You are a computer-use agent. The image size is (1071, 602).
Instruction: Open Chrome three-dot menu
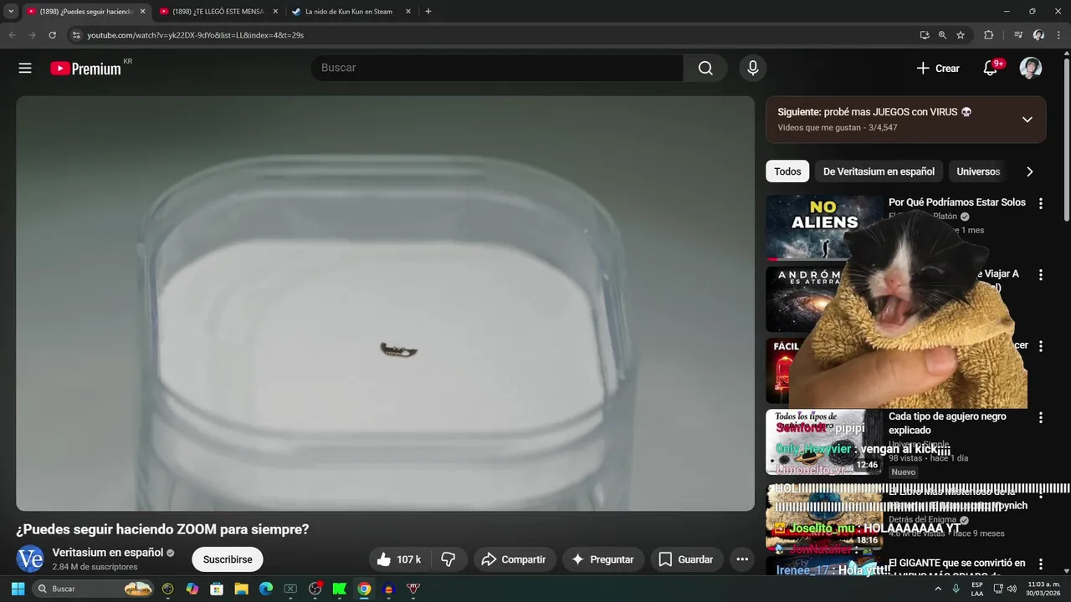tap(1058, 35)
